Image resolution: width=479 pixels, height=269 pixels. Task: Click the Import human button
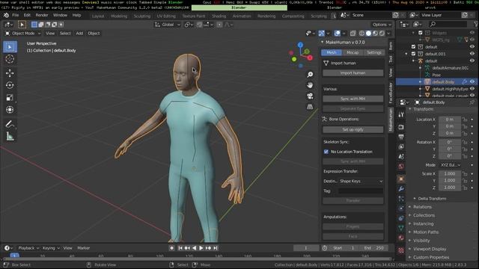point(353,73)
